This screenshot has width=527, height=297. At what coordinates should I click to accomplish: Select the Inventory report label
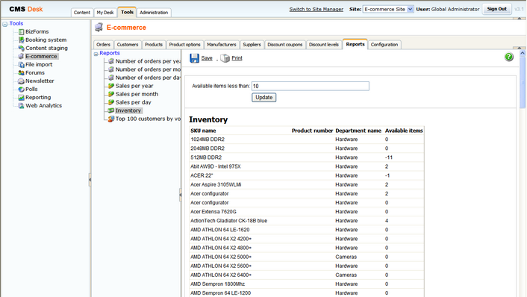[128, 110]
